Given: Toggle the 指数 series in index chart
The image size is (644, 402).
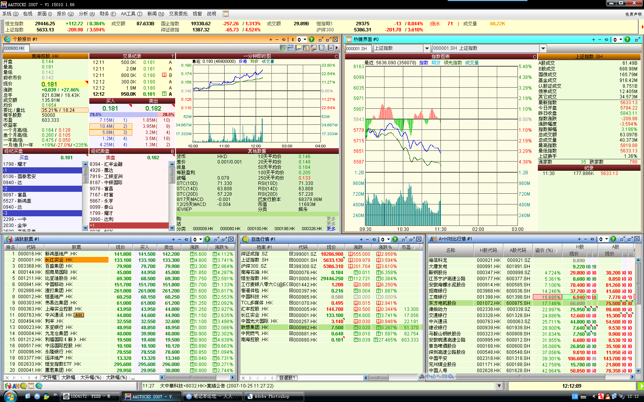Looking at the screenshot, I should pos(424,63).
